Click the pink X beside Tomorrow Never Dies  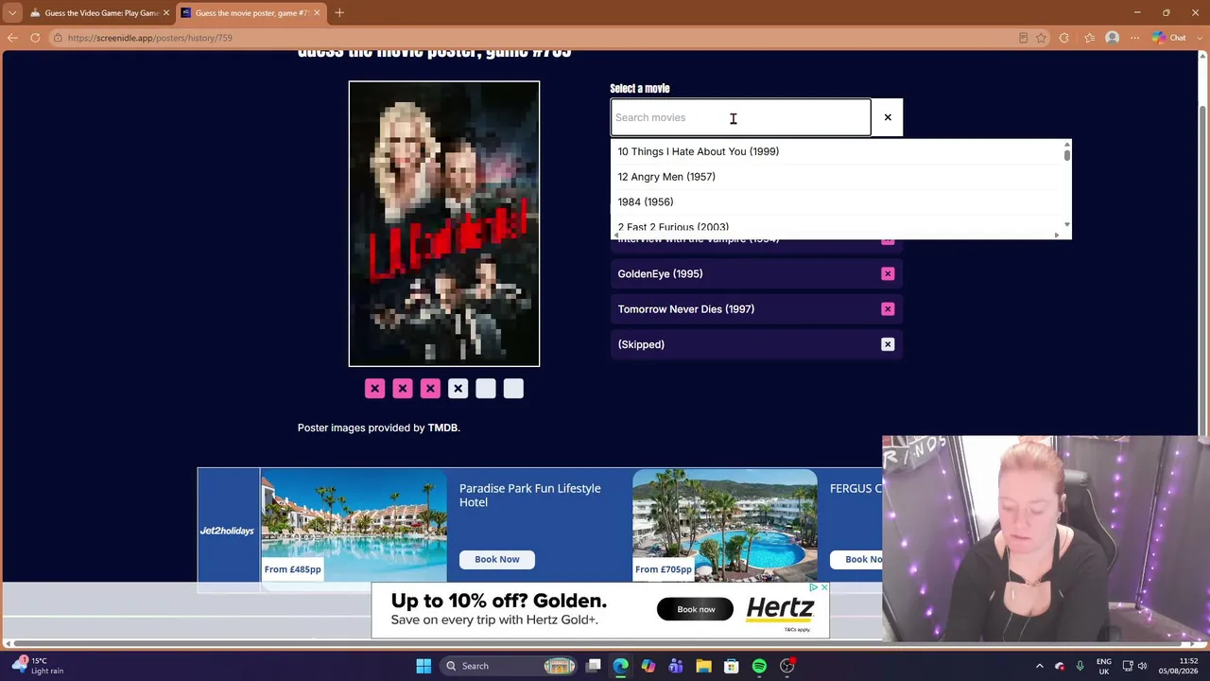[x=888, y=309]
